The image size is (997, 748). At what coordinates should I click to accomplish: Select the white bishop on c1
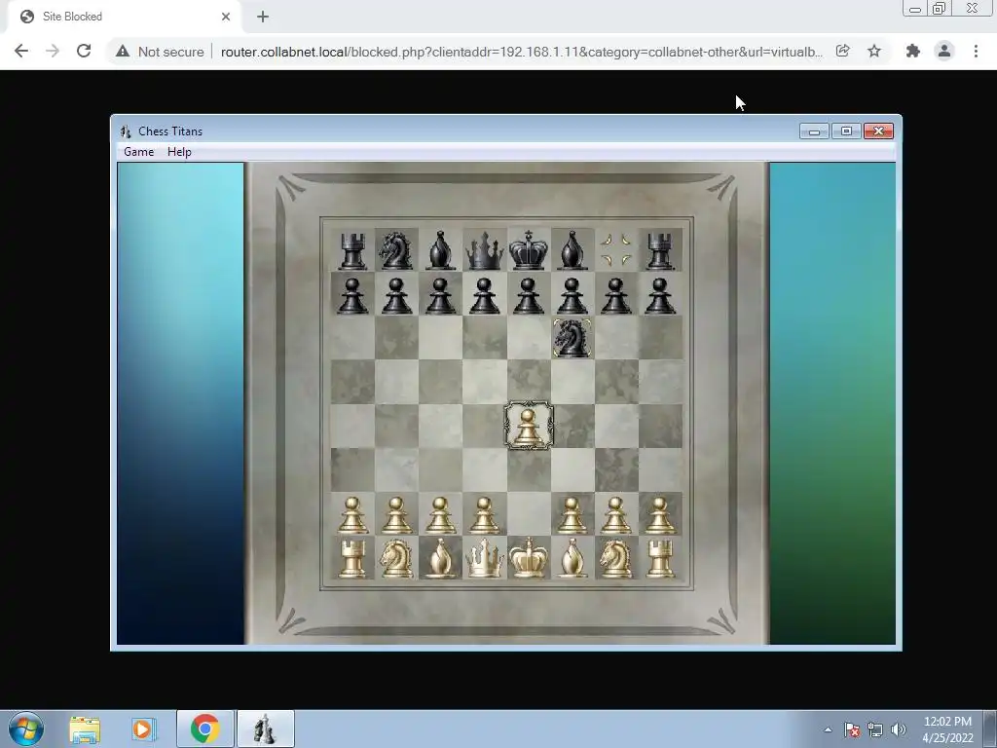pos(441,558)
